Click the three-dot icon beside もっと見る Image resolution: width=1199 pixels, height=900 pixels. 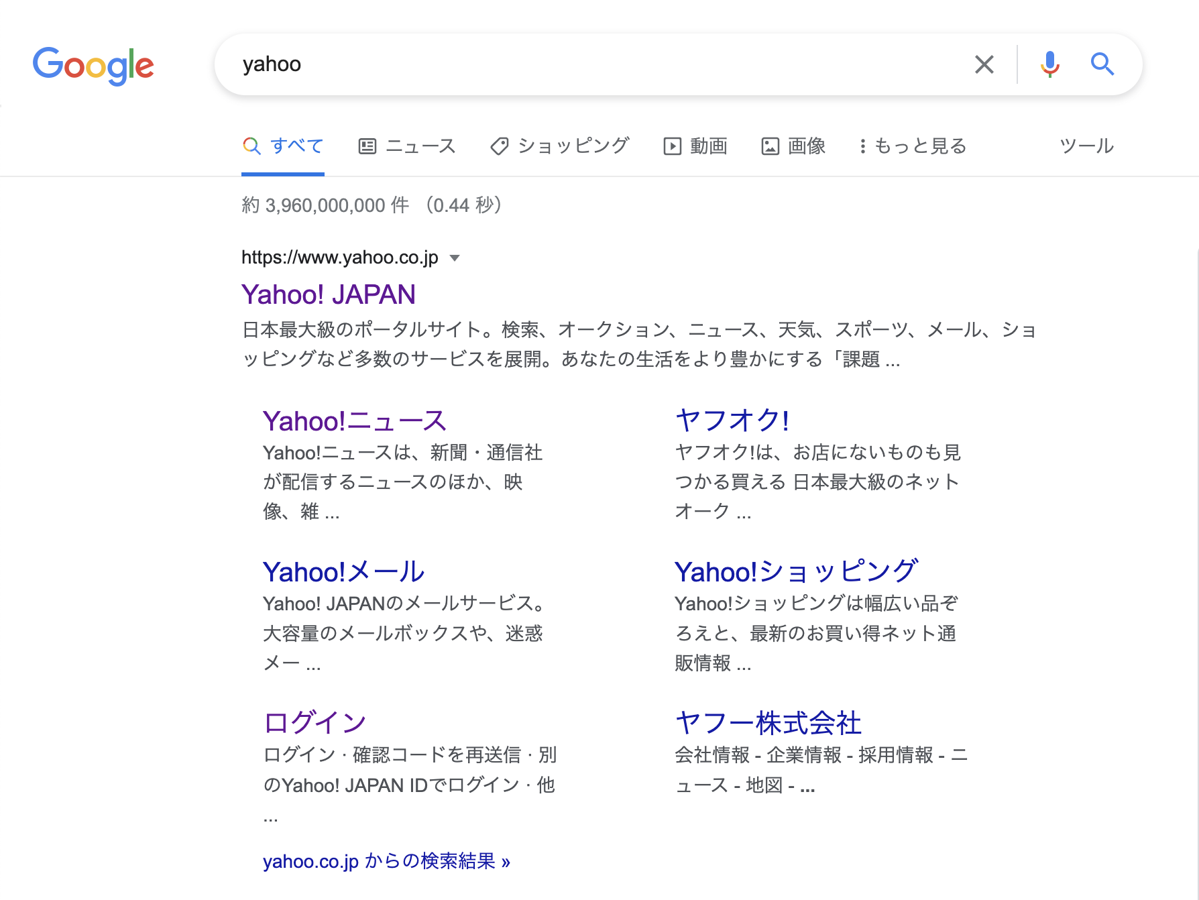862,146
